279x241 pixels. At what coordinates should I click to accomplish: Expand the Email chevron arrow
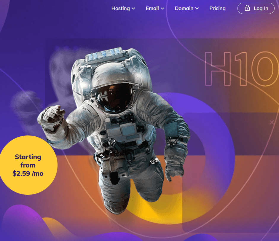coord(162,8)
